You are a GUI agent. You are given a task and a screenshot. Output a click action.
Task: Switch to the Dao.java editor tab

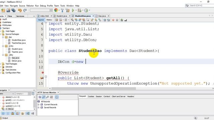tap(102, 16)
